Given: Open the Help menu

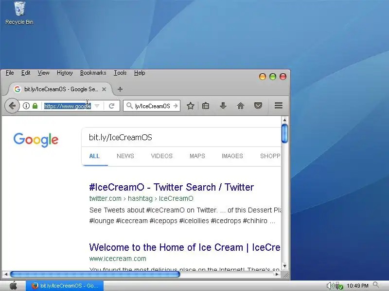Looking at the screenshot, I should click(x=140, y=73).
